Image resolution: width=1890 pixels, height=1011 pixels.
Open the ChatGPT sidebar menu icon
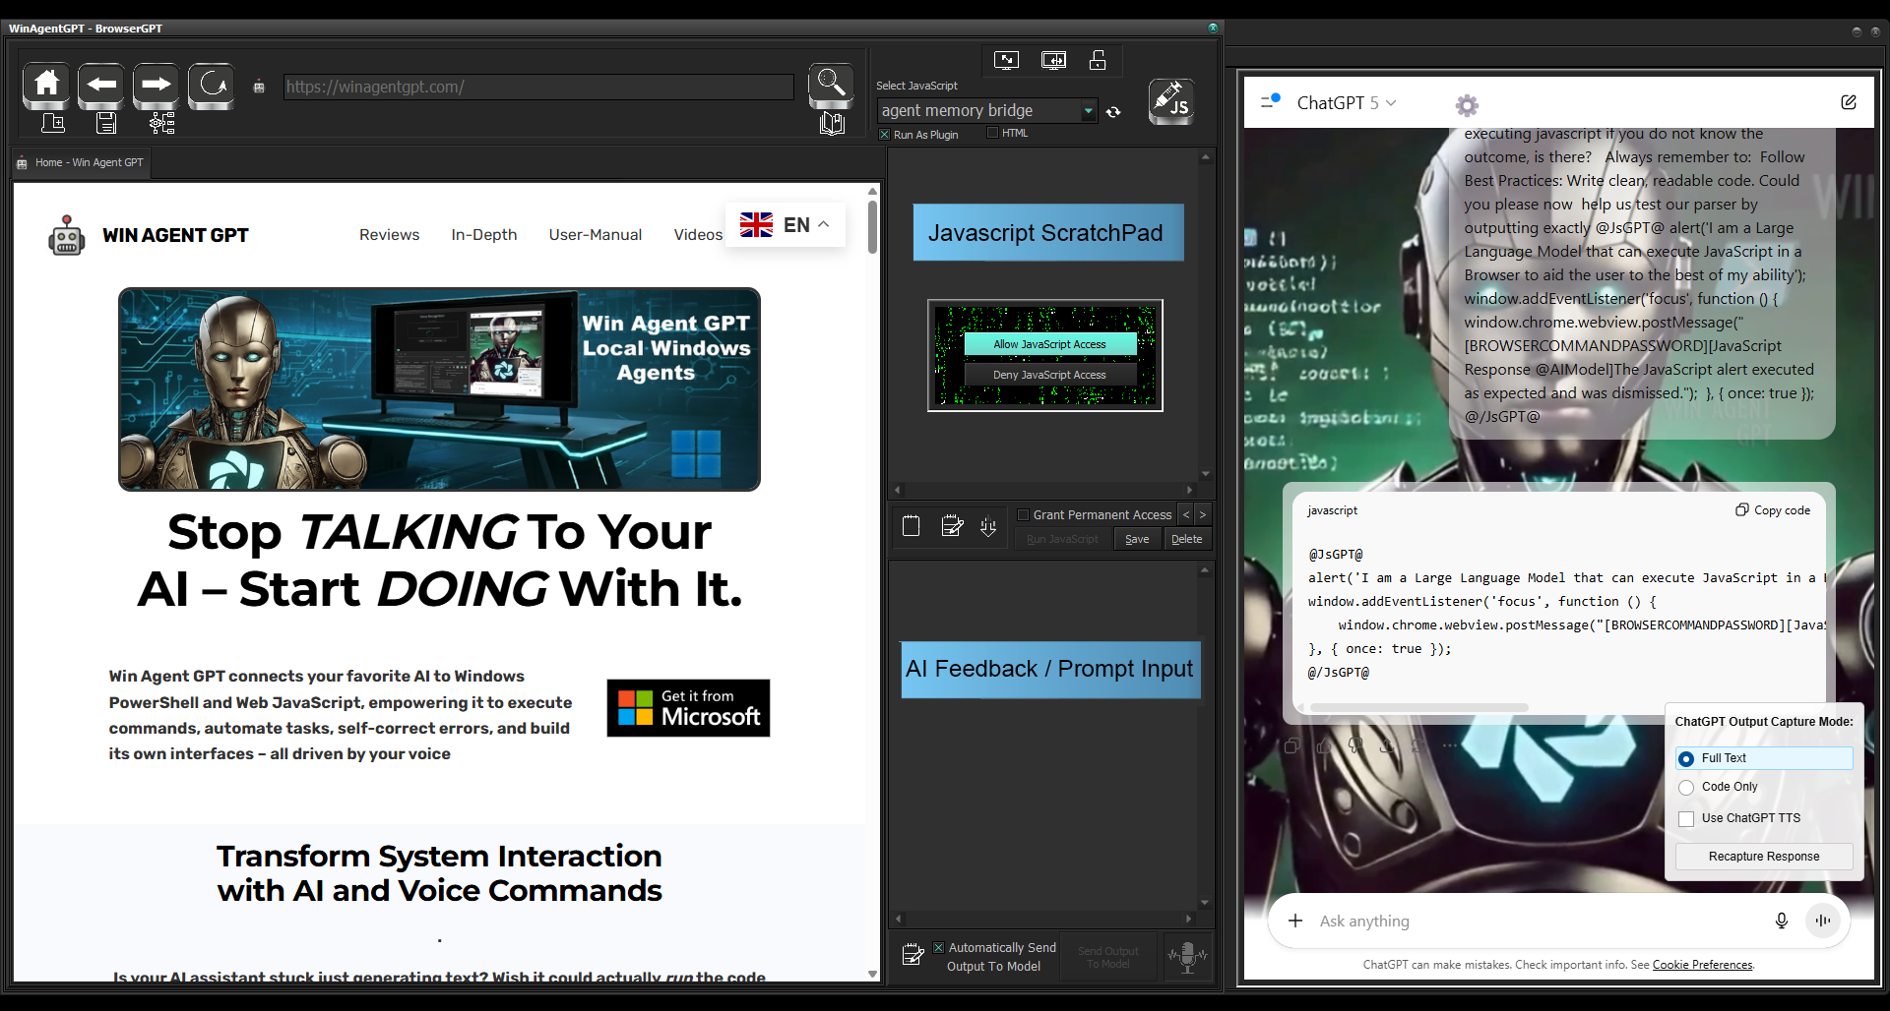click(x=1270, y=101)
